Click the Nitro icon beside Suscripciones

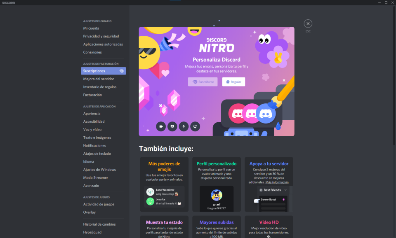click(122, 71)
